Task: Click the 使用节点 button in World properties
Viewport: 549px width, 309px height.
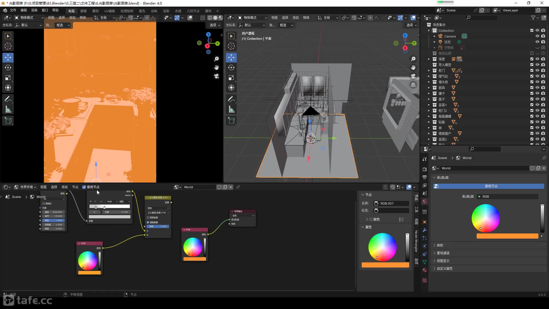Action: coord(489,186)
